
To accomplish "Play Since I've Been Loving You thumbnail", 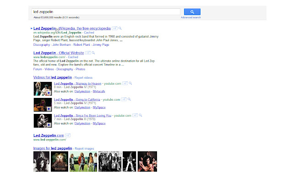I will [43, 121].
